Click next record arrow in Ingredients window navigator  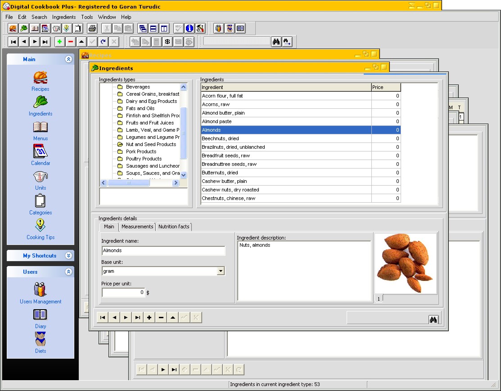(x=126, y=317)
